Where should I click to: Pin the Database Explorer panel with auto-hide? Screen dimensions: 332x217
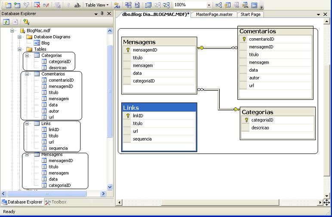pos(102,14)
